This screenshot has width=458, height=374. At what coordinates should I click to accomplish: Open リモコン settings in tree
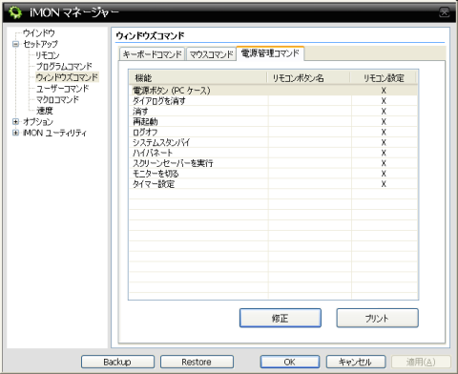48,55
